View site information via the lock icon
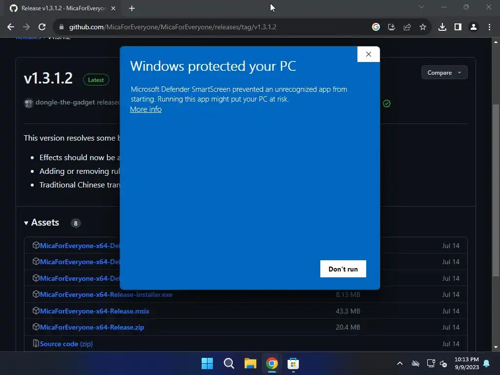 point(61,27)
